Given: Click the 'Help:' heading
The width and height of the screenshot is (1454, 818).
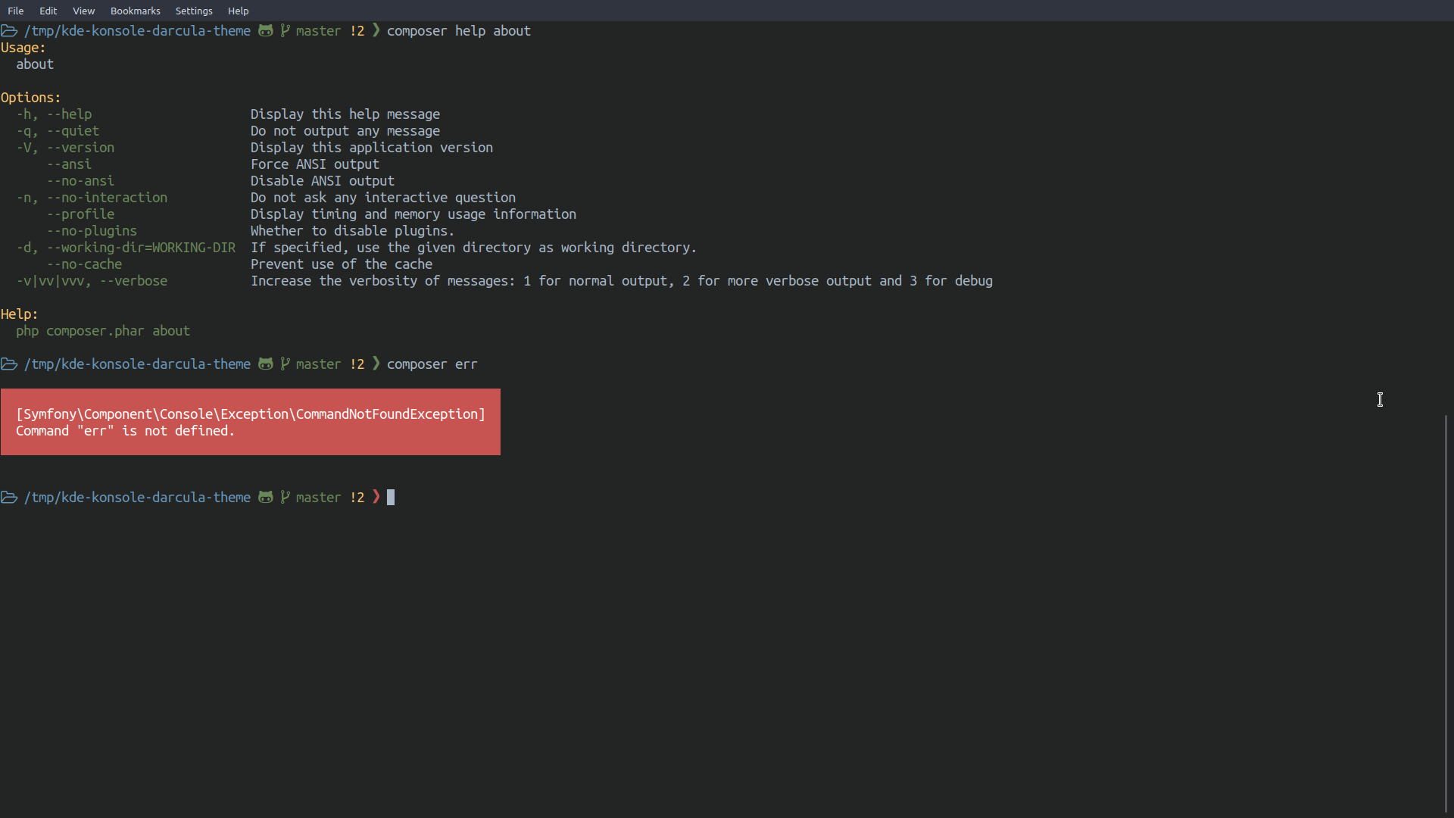Looking at the screenshot, I should click(20, 314).
